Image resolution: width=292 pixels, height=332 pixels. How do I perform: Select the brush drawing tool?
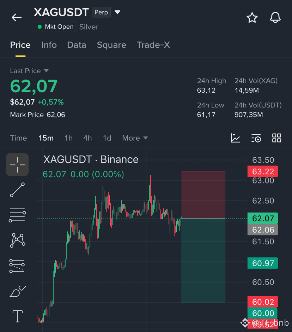tap(18, 291)
